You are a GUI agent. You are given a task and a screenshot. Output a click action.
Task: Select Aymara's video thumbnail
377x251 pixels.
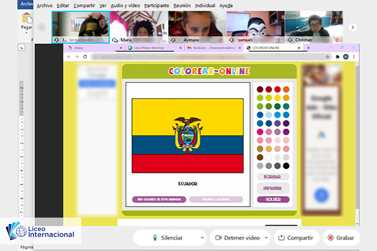pyautogui.click(x=197, y=27)
